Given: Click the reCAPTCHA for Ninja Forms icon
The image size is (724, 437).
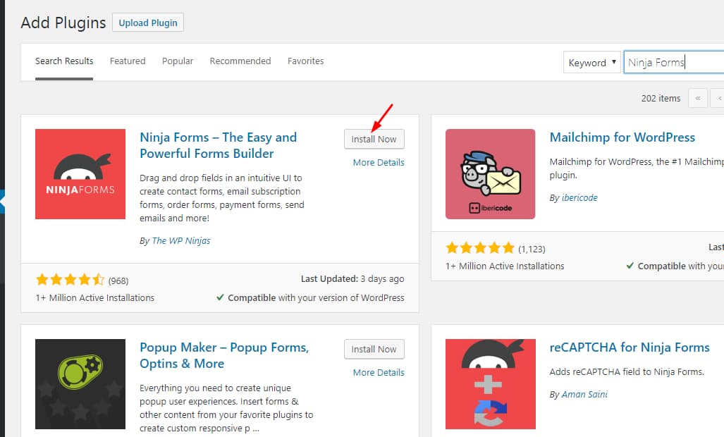Looking at the screenshot, I should tap(490, 384).
